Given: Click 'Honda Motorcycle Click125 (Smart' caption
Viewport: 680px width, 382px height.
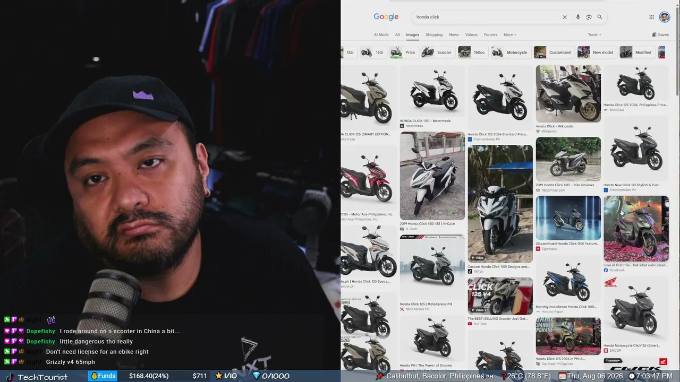Looking at the screenshot, I should coord(632,345).
